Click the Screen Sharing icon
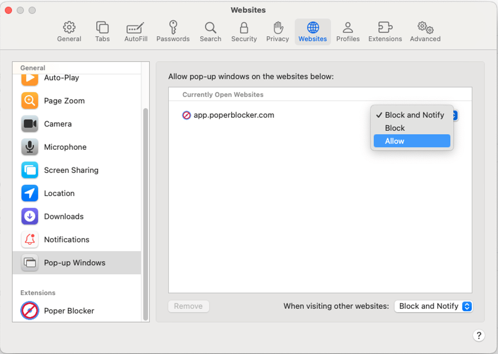Screen dimensions: 498x354 tap(29, 170)
